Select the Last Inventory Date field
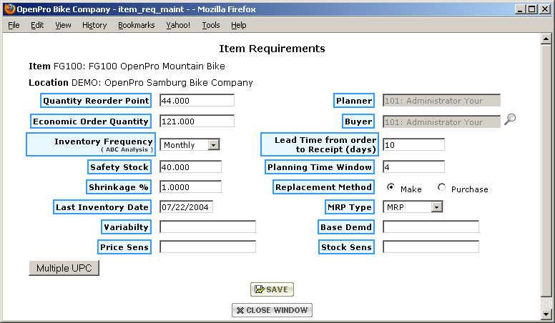 186,207
